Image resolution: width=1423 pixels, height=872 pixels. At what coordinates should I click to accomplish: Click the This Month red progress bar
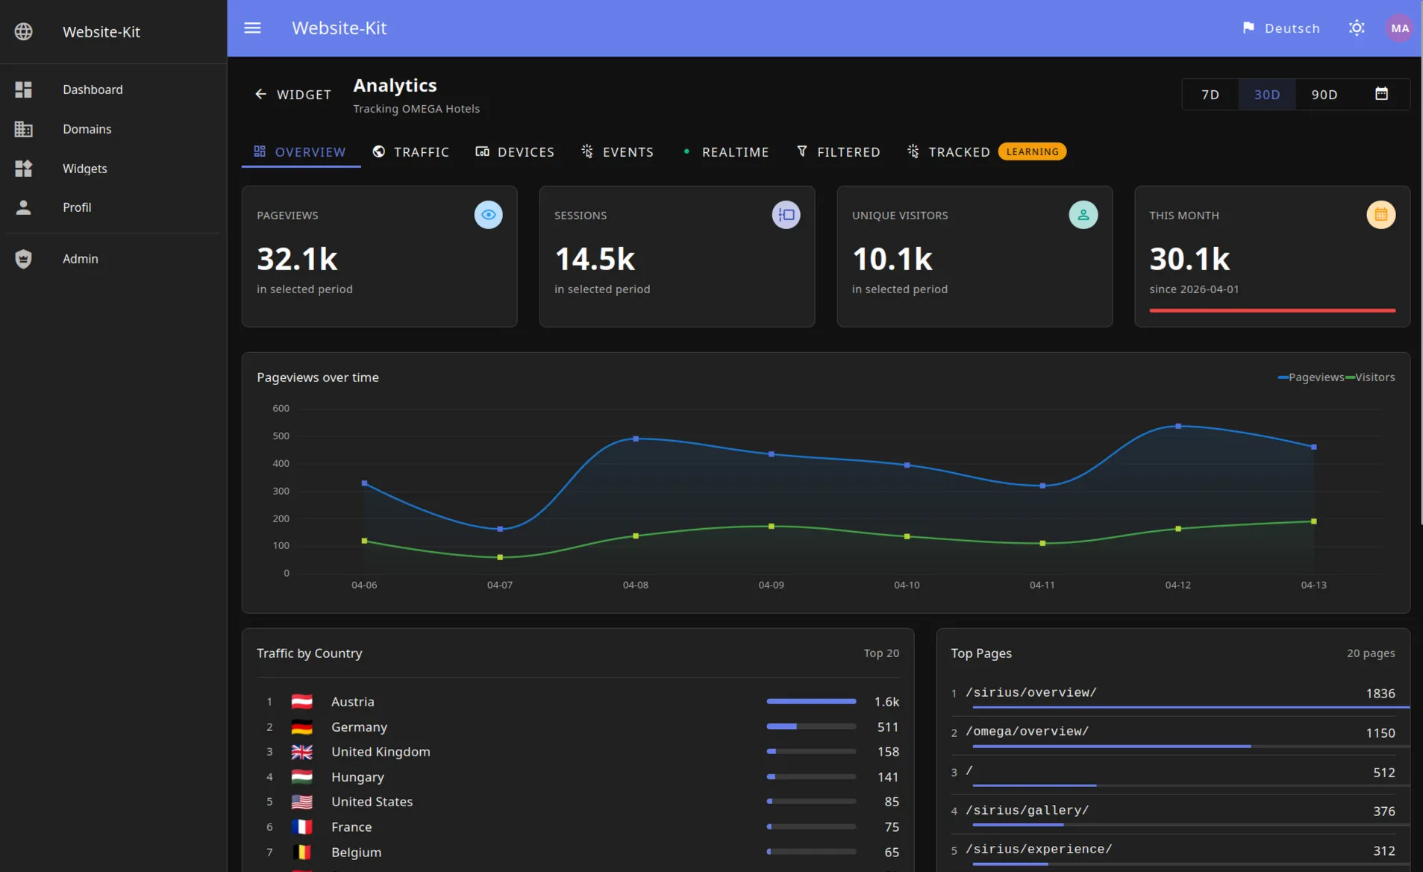point(1272,310)
